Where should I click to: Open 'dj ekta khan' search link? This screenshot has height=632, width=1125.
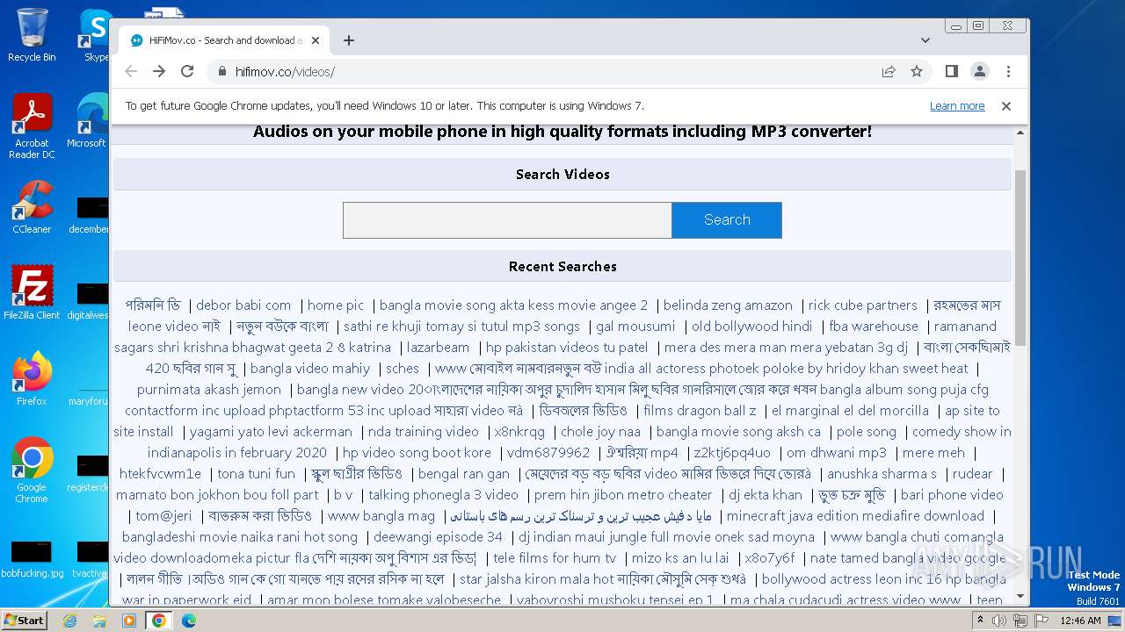pyautogui.click(x=766, y=495)
